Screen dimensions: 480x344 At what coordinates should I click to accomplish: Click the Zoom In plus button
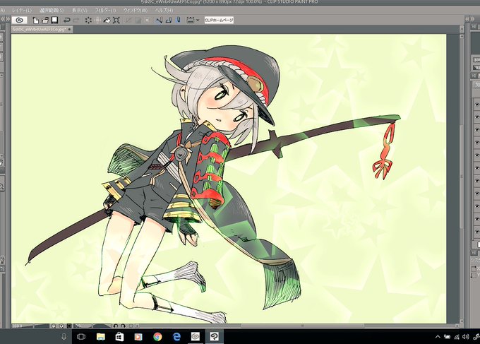click(61, 326)
